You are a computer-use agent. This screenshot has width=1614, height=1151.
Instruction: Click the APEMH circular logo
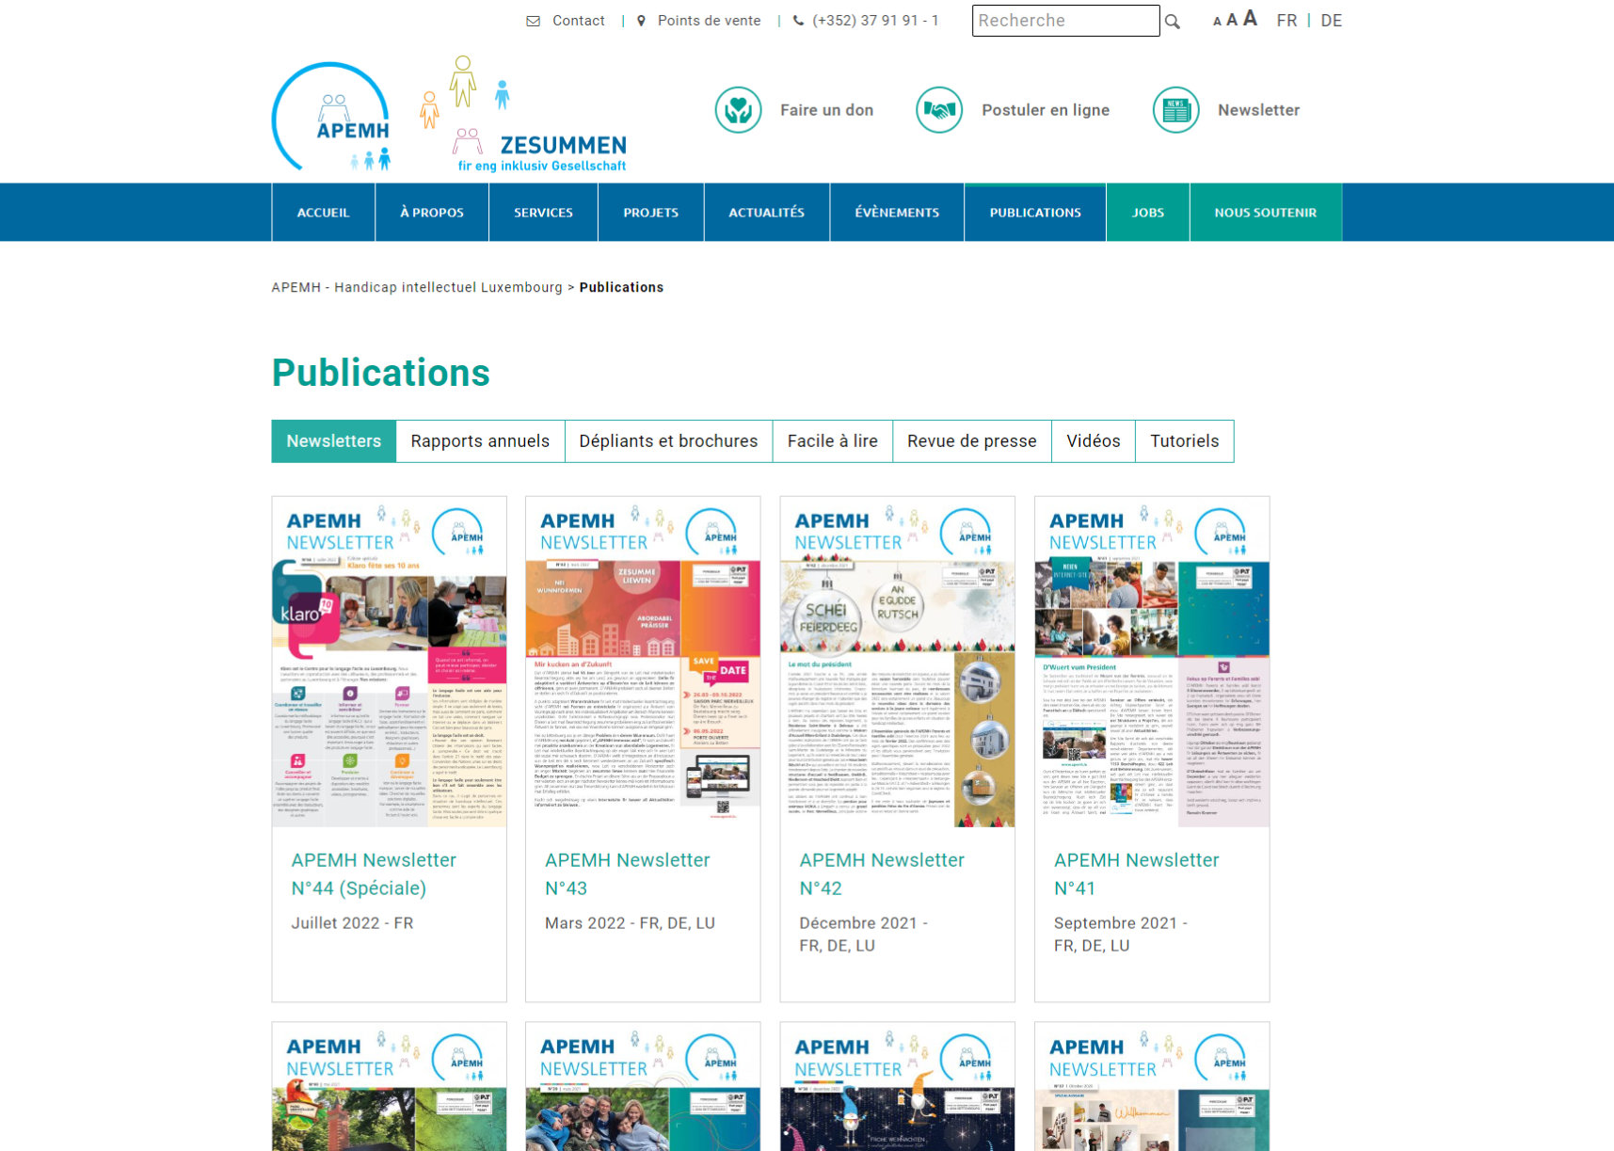331,118
